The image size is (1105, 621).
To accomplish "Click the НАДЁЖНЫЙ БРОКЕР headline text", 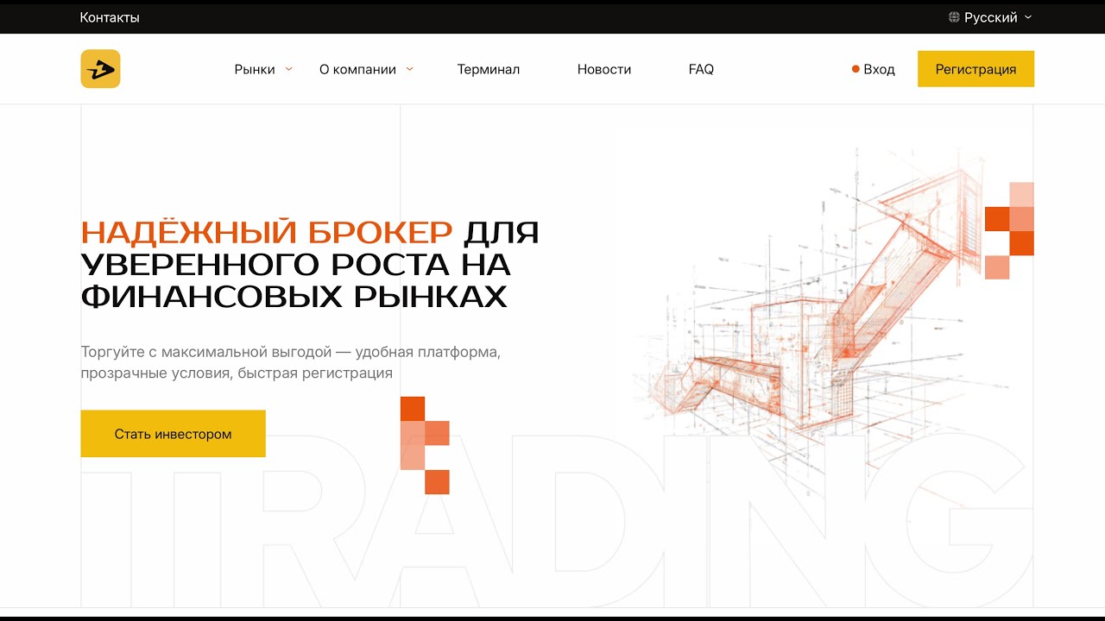I will tap(266, 232).
